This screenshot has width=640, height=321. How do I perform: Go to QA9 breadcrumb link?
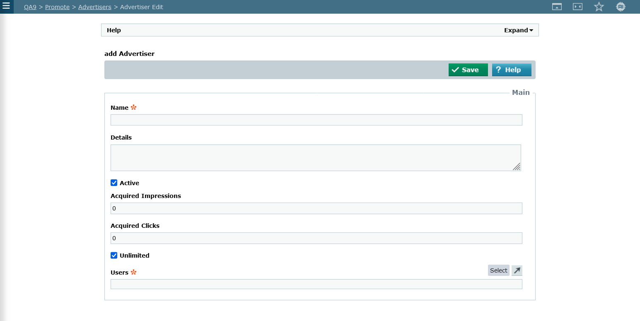tap(30, 7)
